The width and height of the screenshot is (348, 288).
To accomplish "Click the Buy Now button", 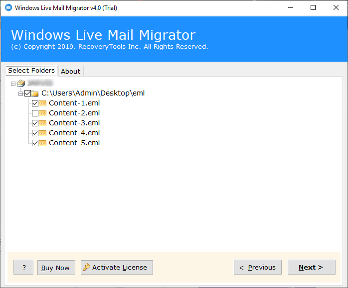I will point(56,268).
